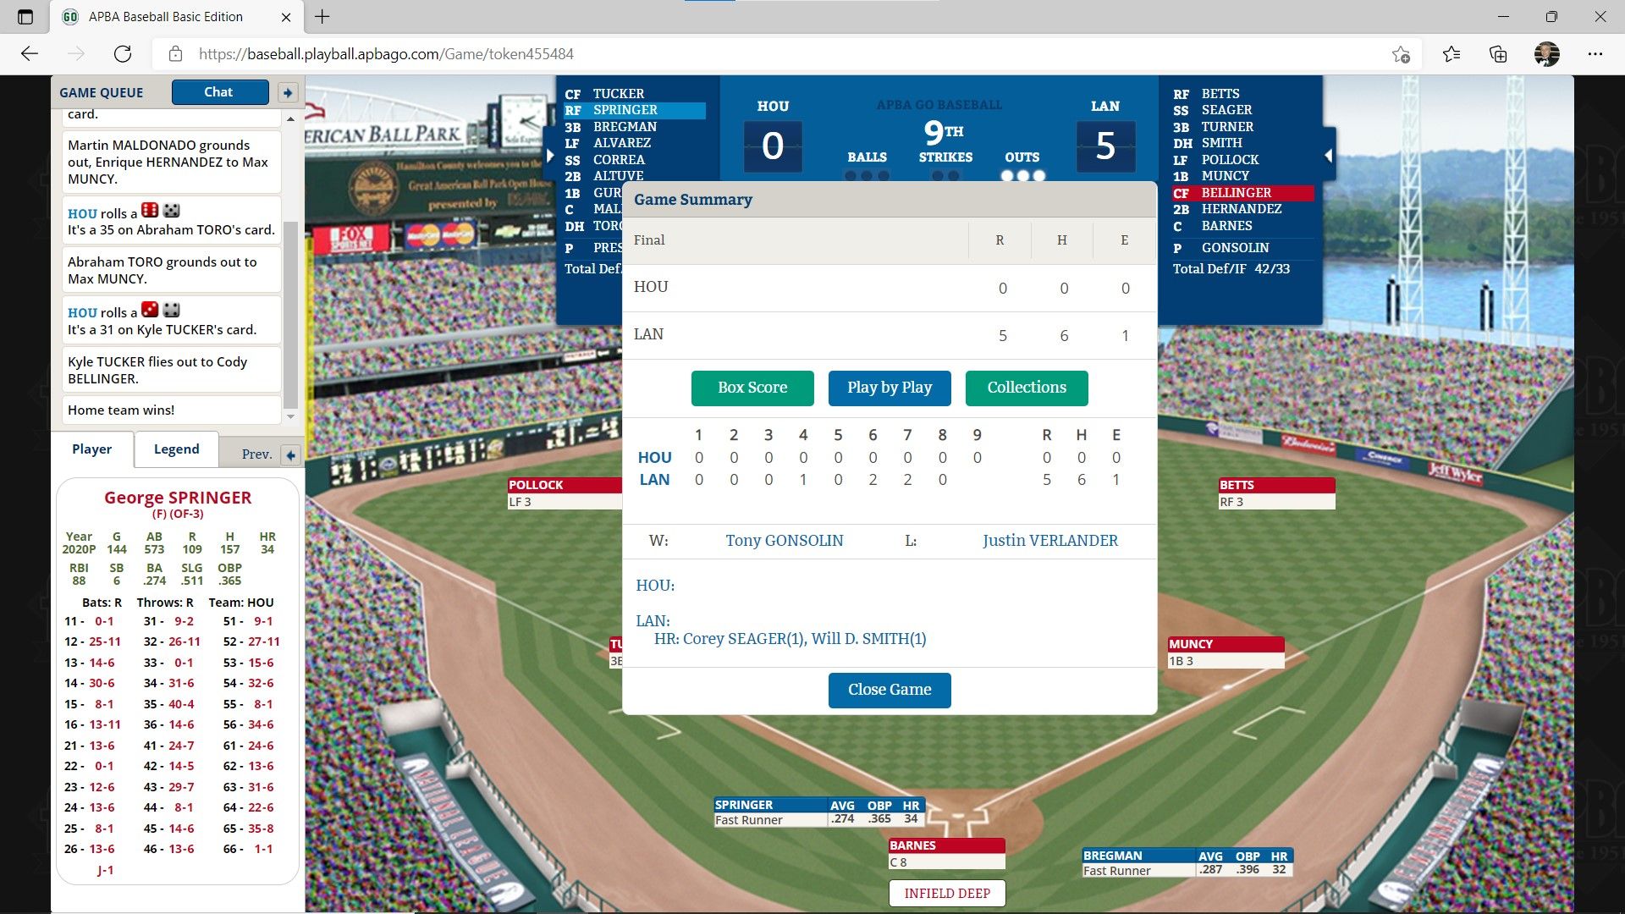Screen dimensions: 1625x914
Task: Click the Play by Play tab
Action: point(890,388)
